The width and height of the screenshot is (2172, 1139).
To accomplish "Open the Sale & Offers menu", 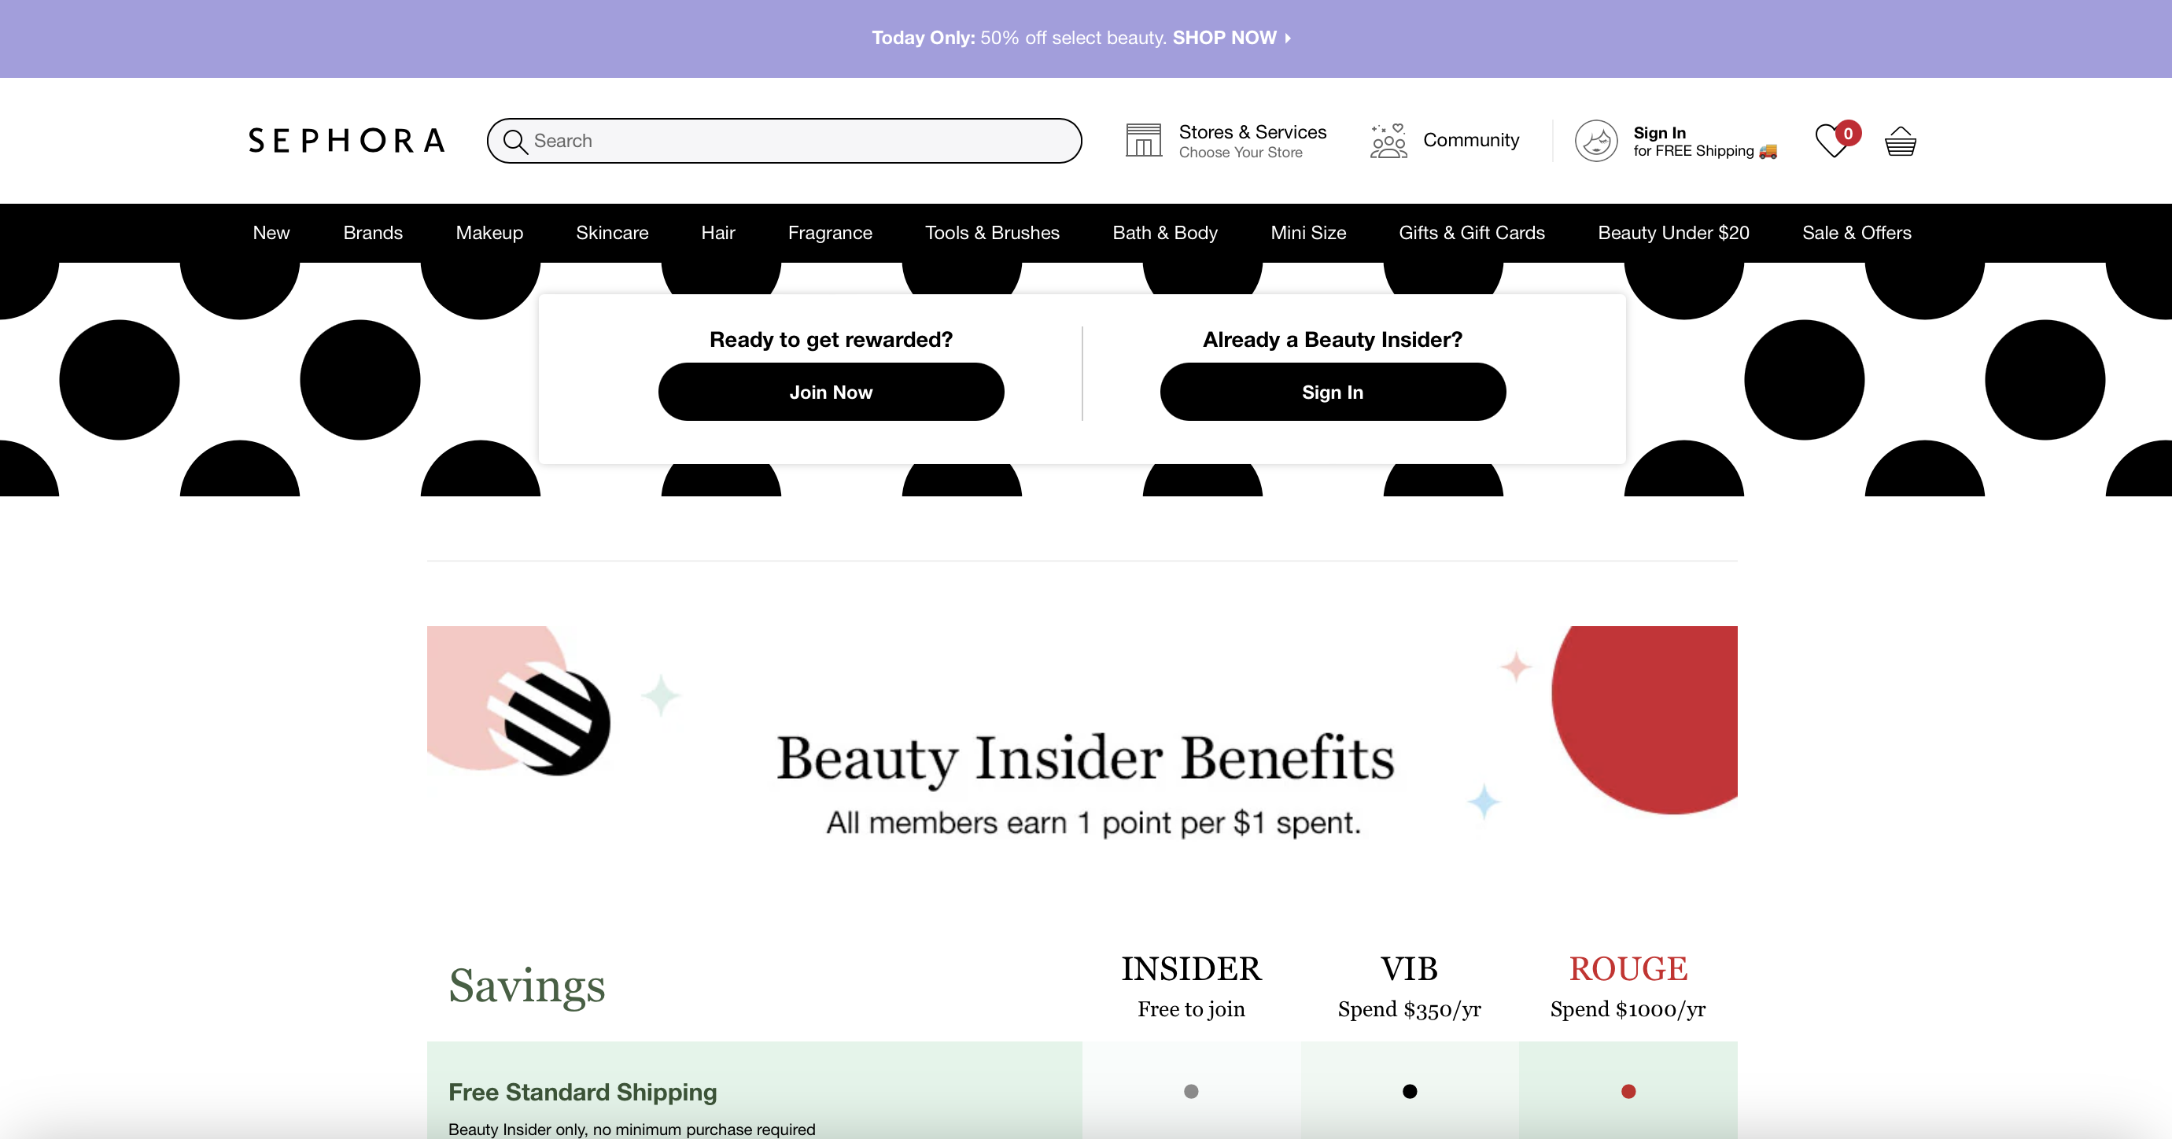I will click(1857, 233).
